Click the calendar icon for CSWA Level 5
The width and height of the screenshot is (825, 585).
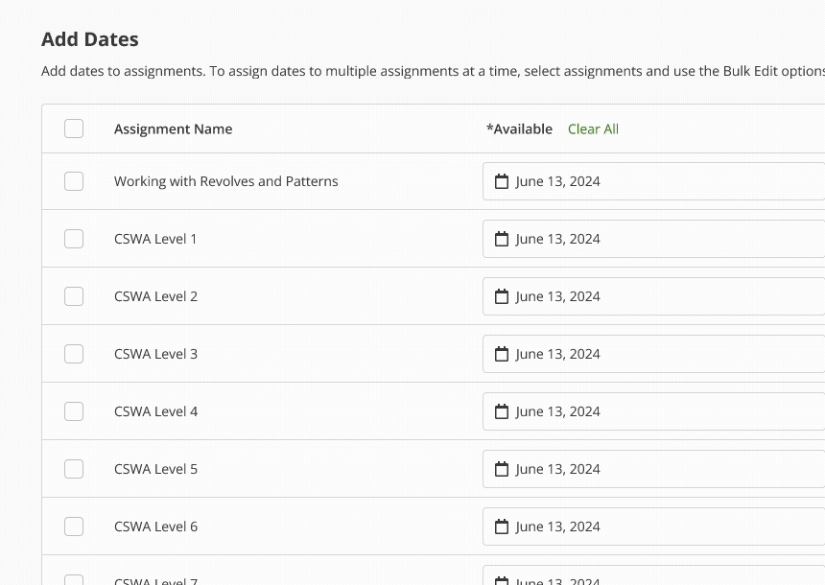(x=502, y=469)
